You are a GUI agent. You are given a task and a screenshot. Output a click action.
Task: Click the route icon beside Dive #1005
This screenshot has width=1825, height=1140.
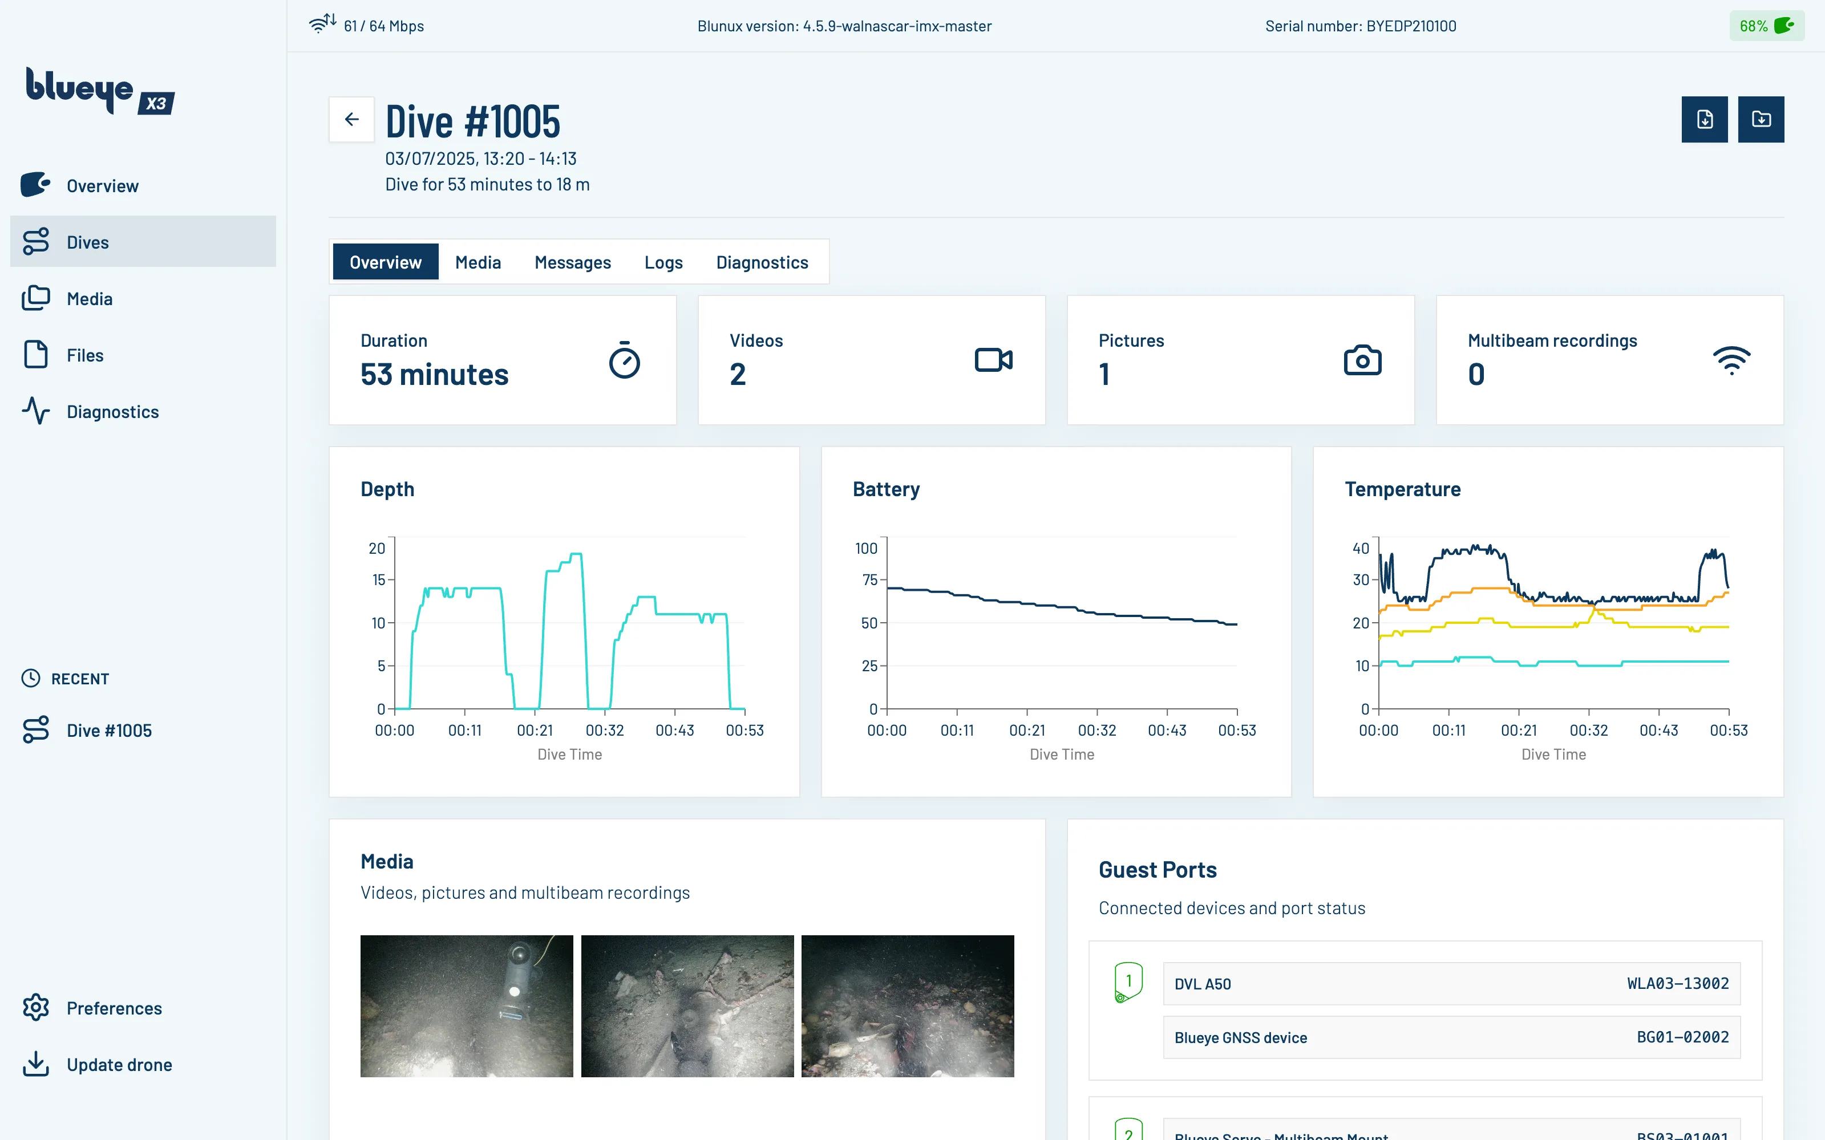35,730
